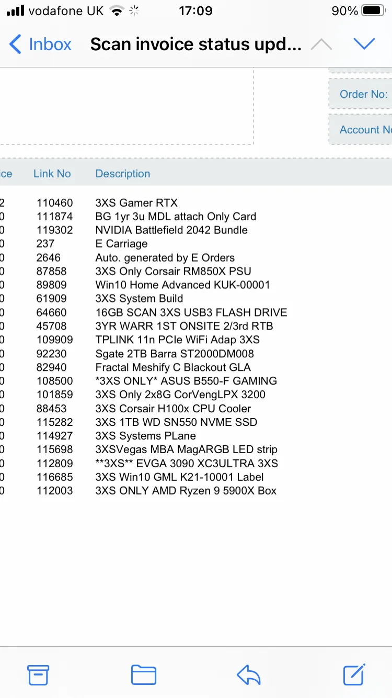Tap the reply arrow icon

[249, 675]
